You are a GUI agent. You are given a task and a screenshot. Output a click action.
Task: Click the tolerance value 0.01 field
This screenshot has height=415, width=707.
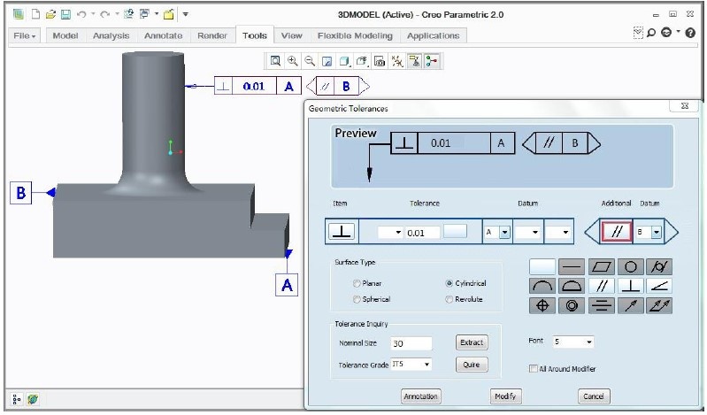422,233
